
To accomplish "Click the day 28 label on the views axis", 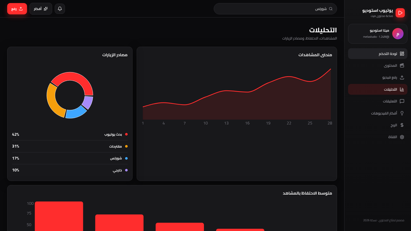I will point(330,123).
